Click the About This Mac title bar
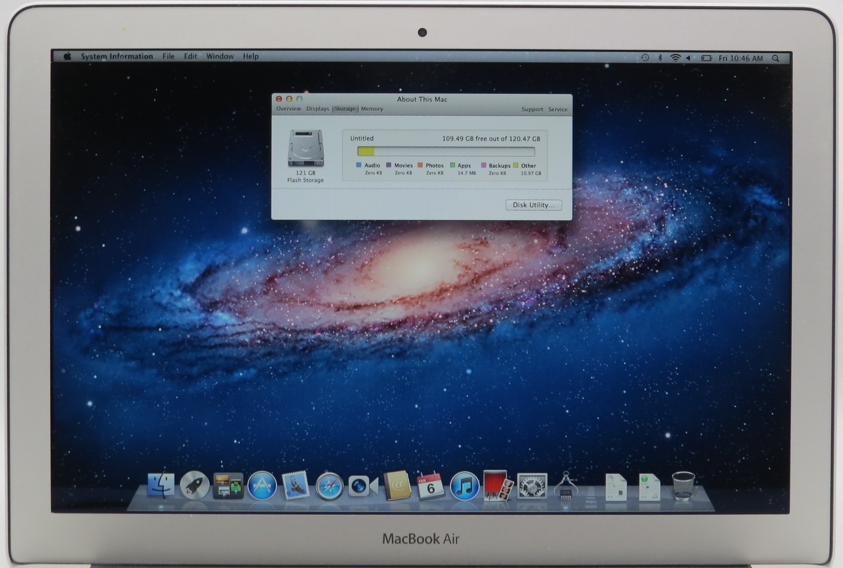 [422, 99]
